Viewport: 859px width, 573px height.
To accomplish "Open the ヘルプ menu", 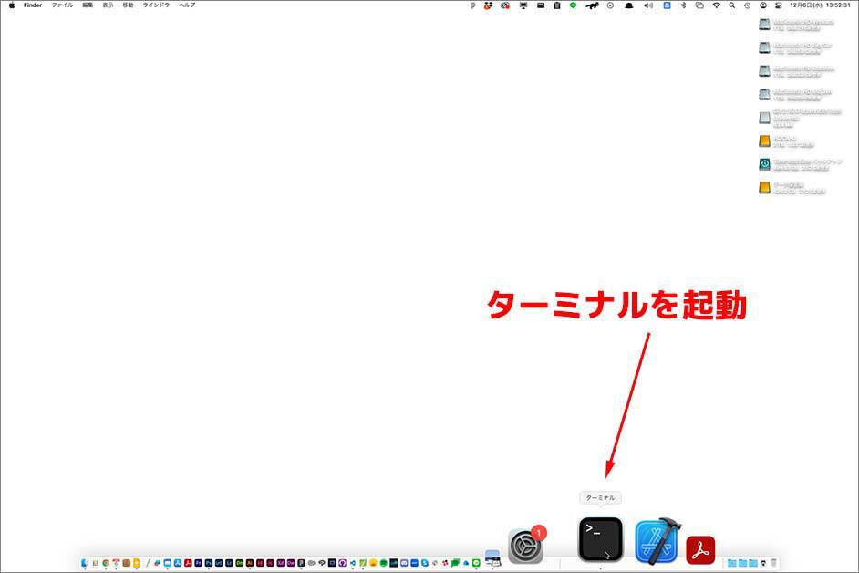I will point(187,5).
